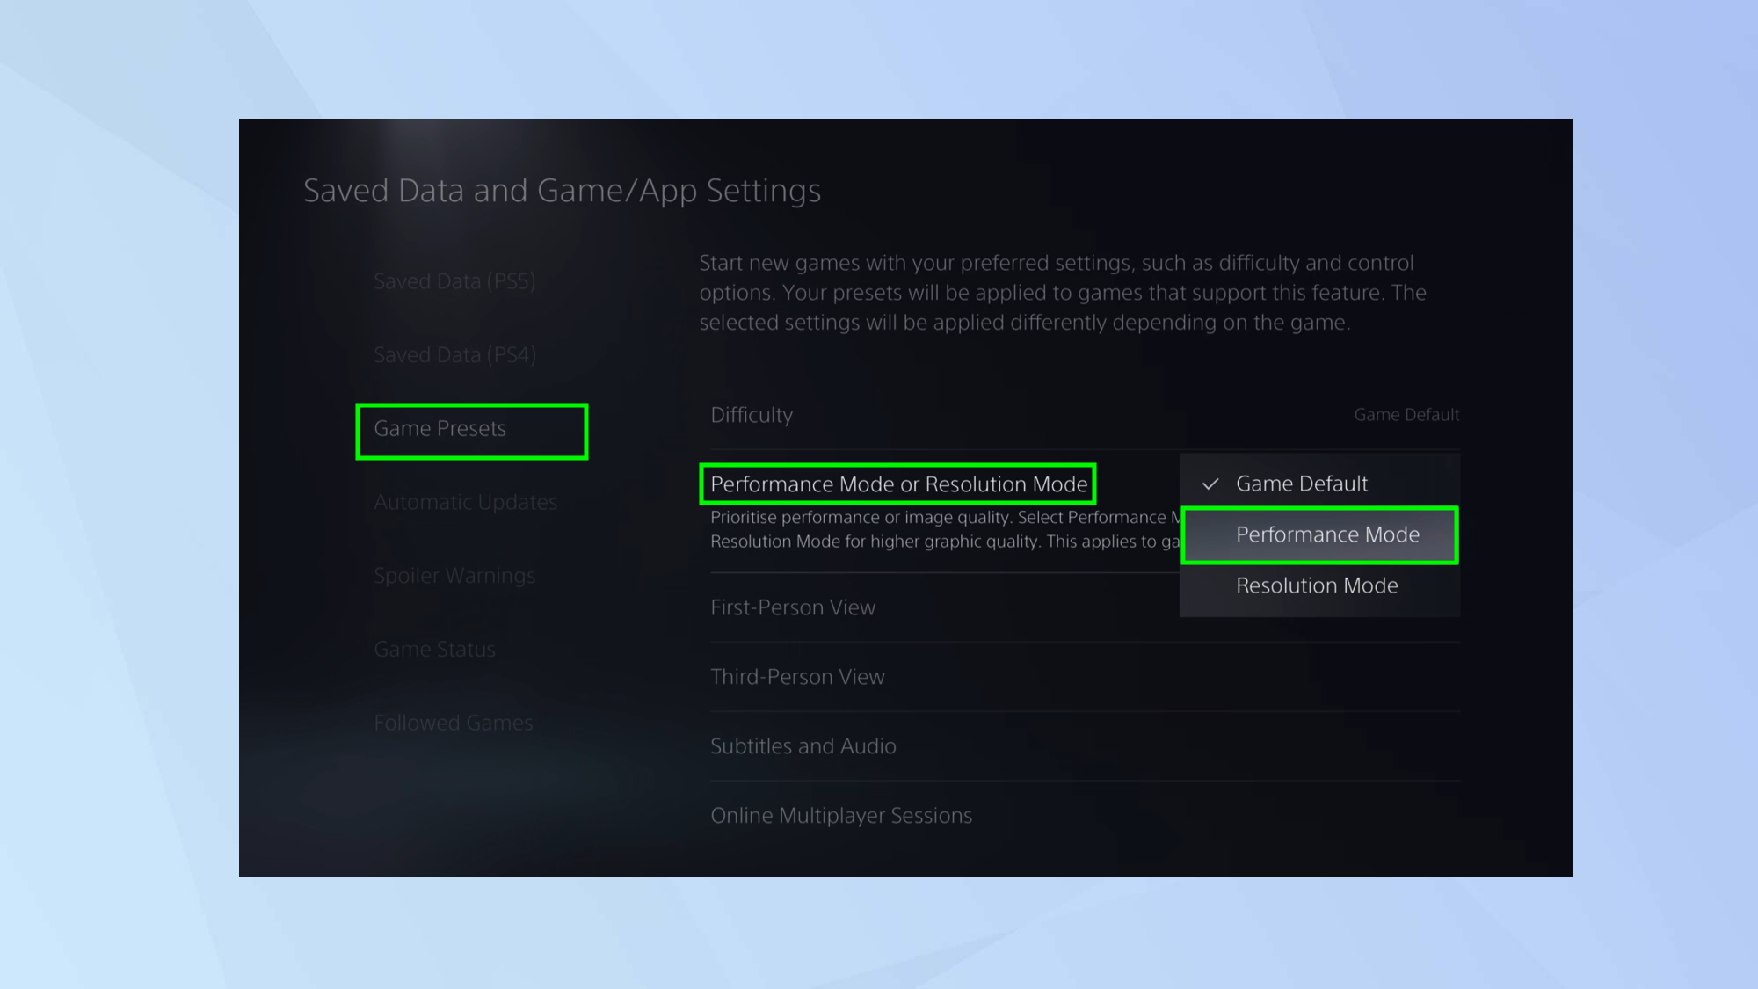Screen dimensions: 1758x989
Task: Open Game Status in sidebar
Action: (434, 650)
